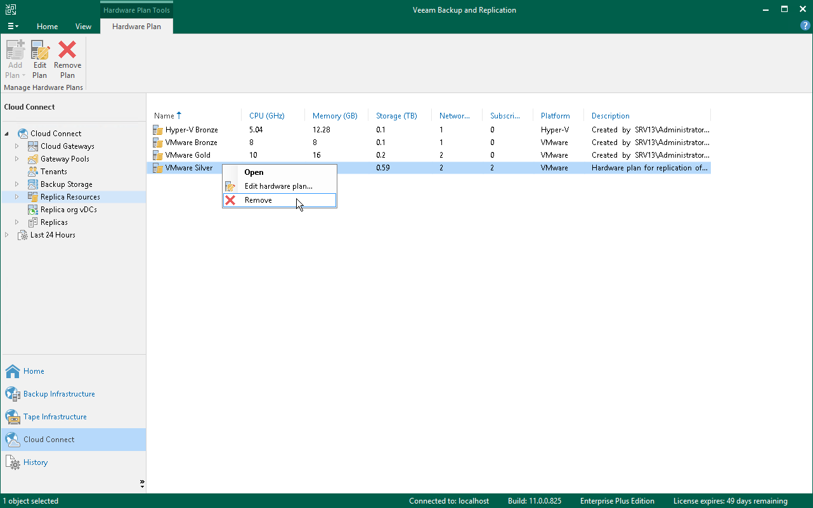Click the Cloud Gateways tree icon

(33, 146)
